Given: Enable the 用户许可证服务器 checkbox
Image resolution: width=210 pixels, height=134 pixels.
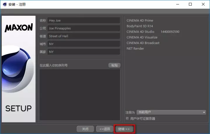Looking at the screenshot, I should pos(127,118).
